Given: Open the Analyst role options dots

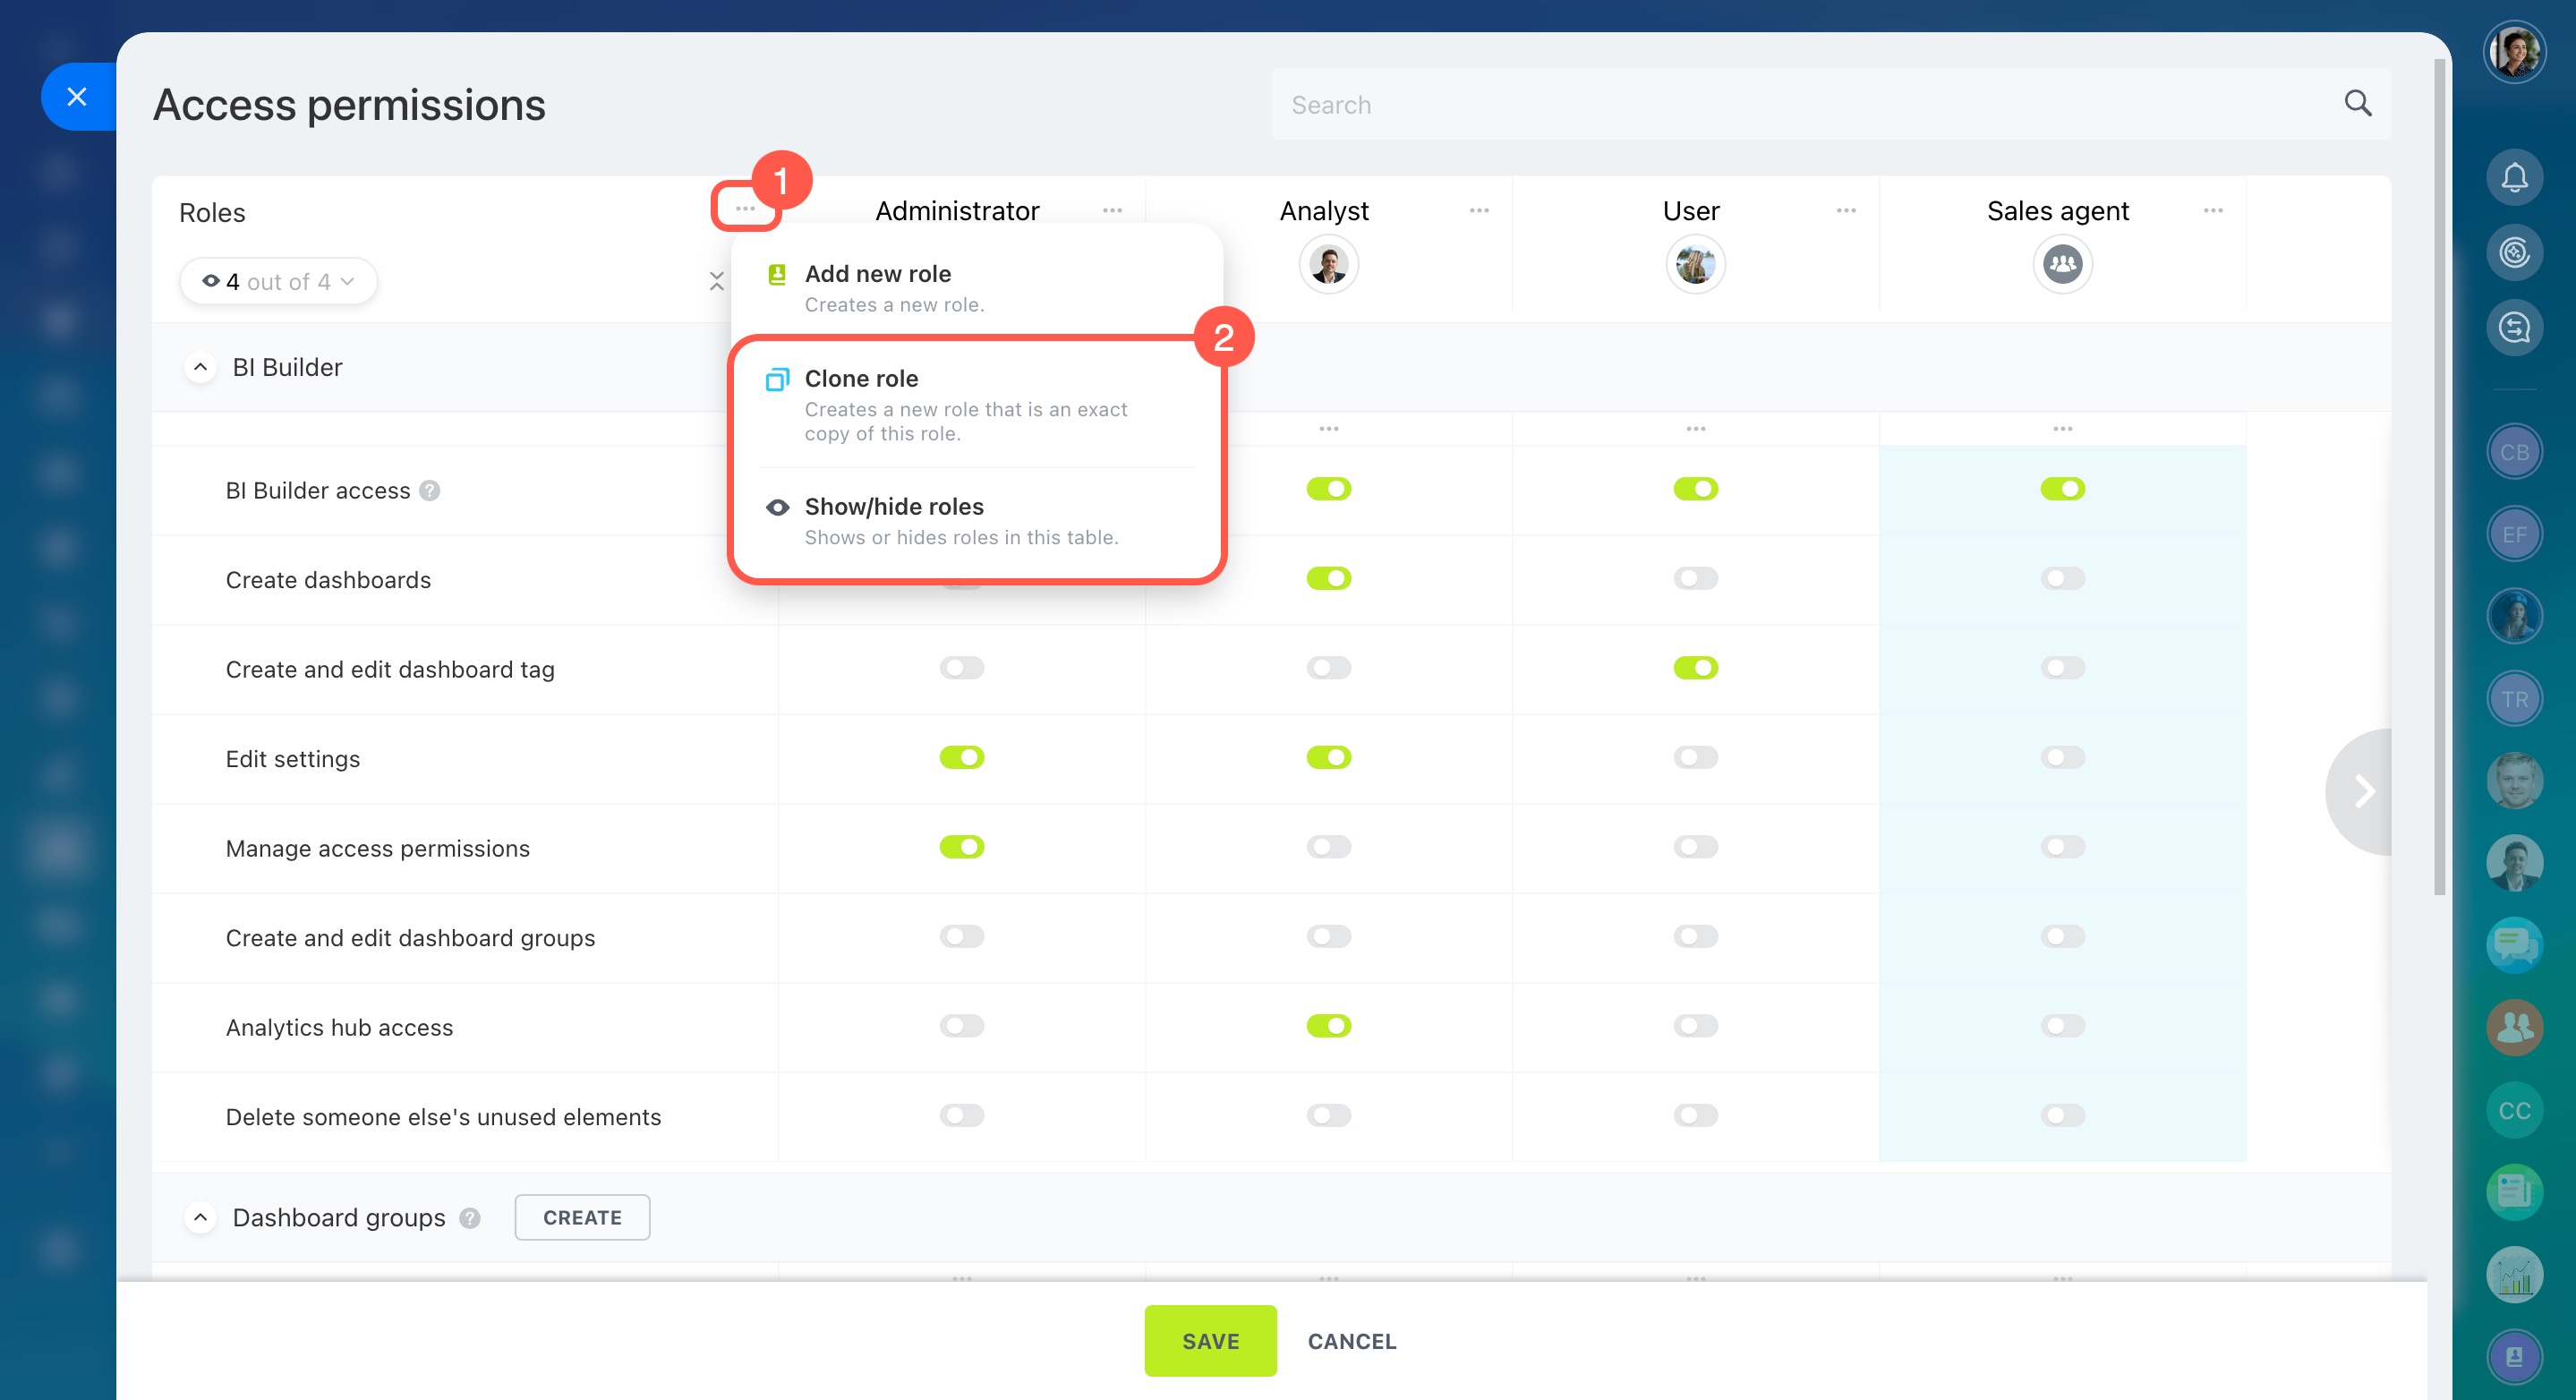Looking at the screenshot, I should (x=1479, y=211).
